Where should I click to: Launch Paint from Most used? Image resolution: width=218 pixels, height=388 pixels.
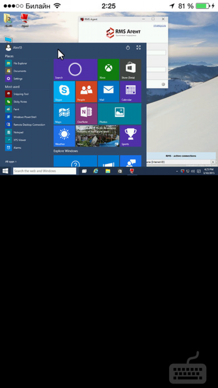pos(12,109)
